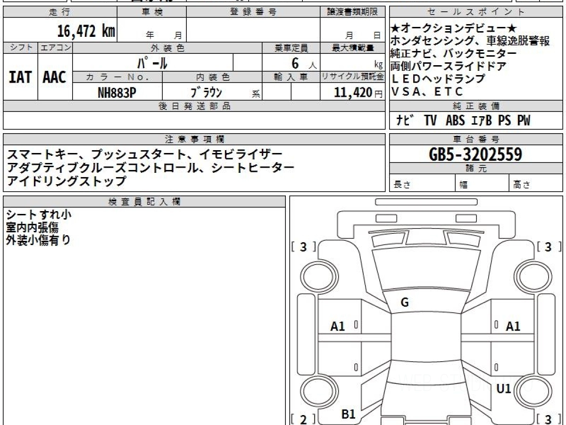This screenshot has height=425, width=566.
Task: Select the ブラウン interior color value
Action: coord(207,93)
